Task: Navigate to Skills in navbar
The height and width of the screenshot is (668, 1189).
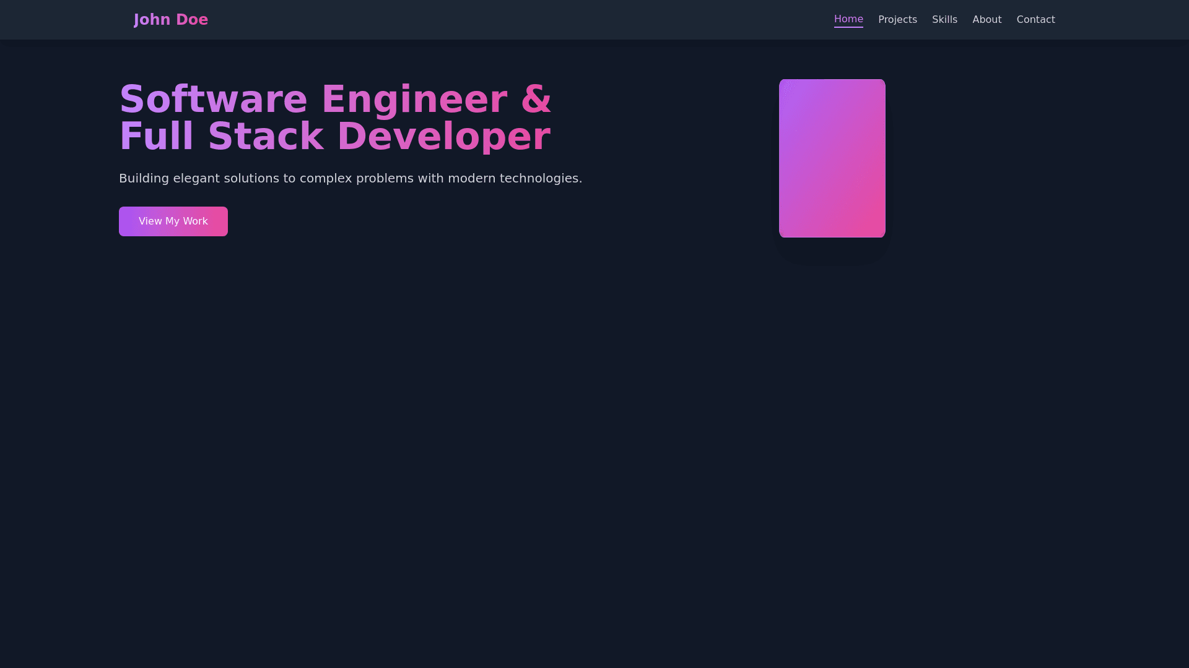Action: [x=944, y=20]
